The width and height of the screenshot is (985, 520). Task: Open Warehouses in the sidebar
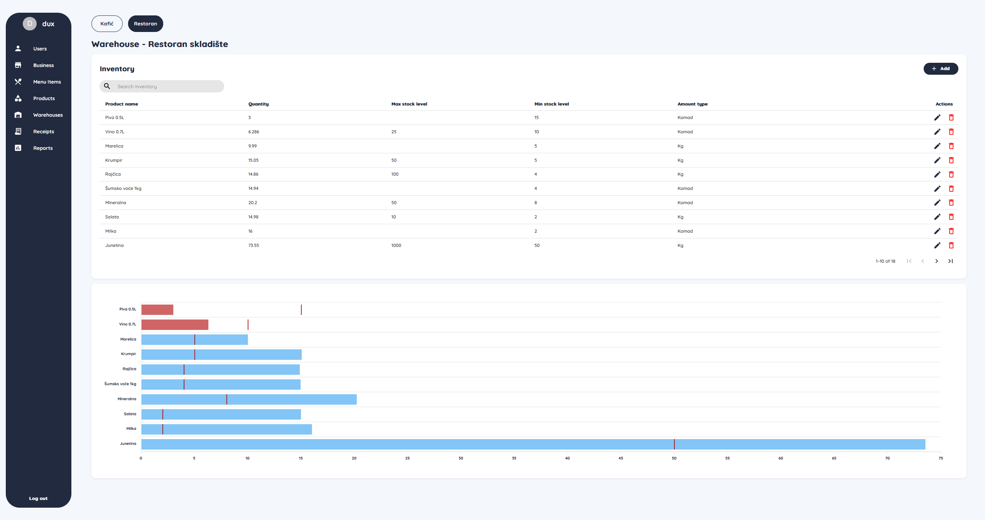48,115
